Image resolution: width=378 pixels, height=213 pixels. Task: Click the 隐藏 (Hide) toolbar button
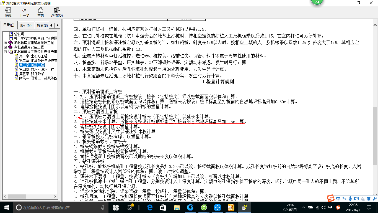(8, 12)
